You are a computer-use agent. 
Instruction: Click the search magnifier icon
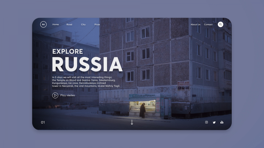pos(220,24)
